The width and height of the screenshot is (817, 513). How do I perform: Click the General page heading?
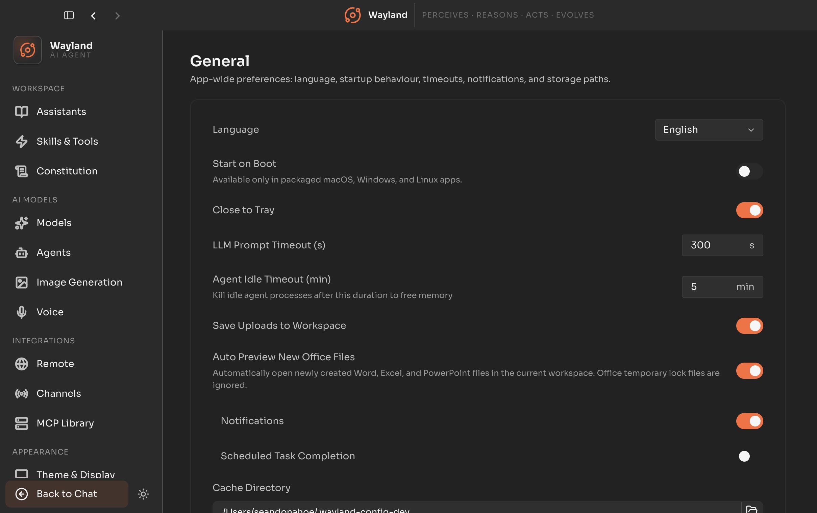click(220, 61)
